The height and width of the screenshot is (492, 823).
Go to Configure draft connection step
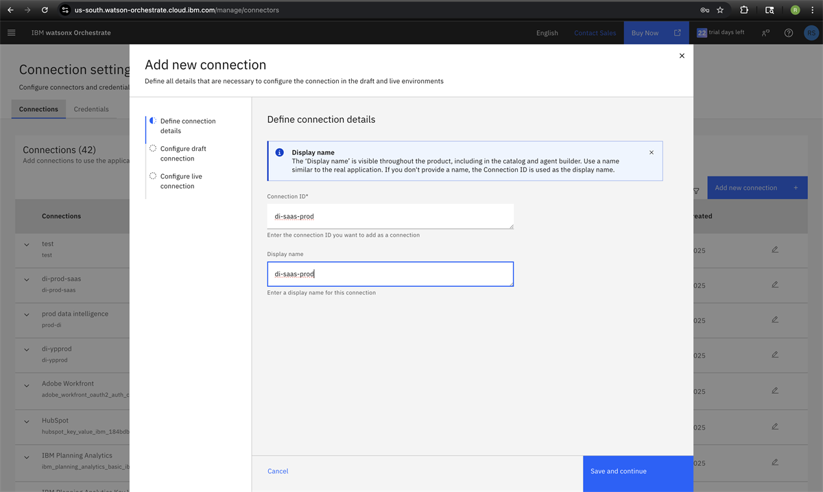pos(183,153)
